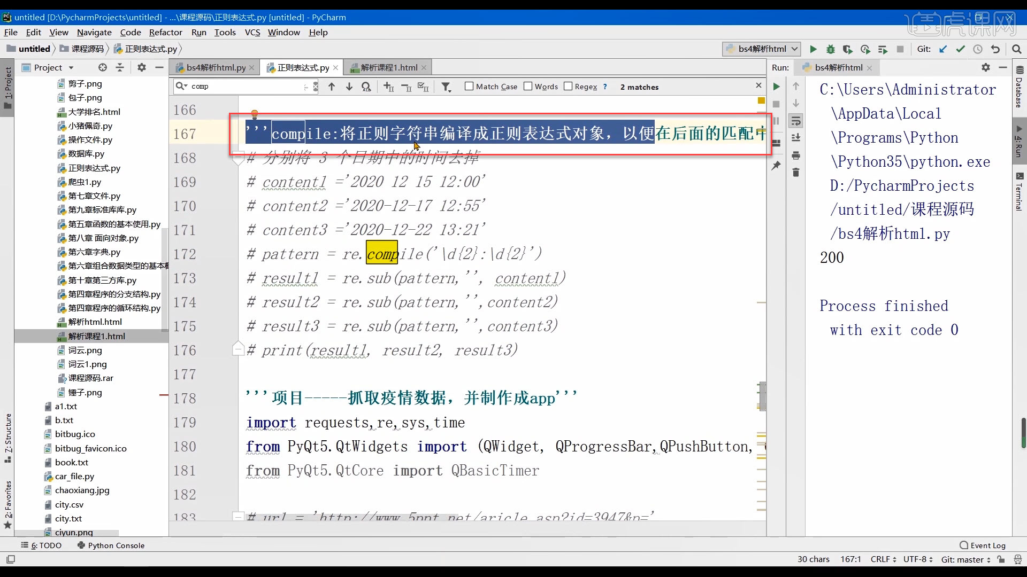Click 课程源码 breadcrumb
The height and width of the screenshot is (577, 1027).
click(88, 49)
